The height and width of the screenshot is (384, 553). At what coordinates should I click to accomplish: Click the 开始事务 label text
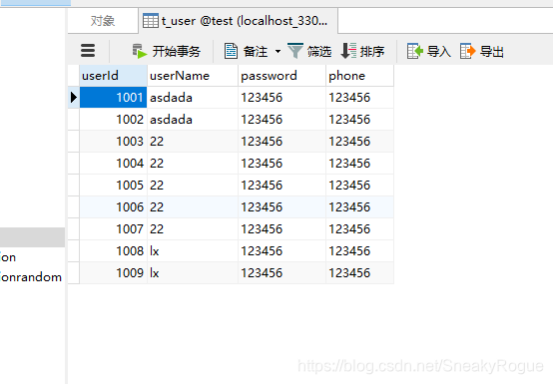(177, 52)
